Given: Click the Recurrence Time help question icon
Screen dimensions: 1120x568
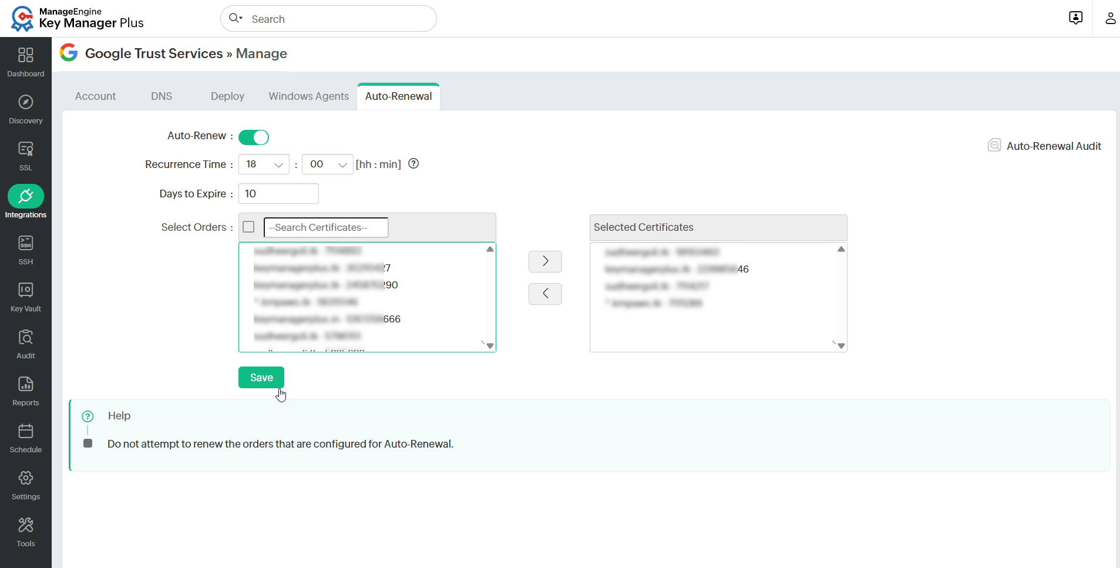Looking at the screenshot, I should 413,164.
